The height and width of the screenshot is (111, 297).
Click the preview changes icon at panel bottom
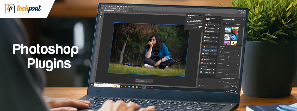(x=200, y=85)
